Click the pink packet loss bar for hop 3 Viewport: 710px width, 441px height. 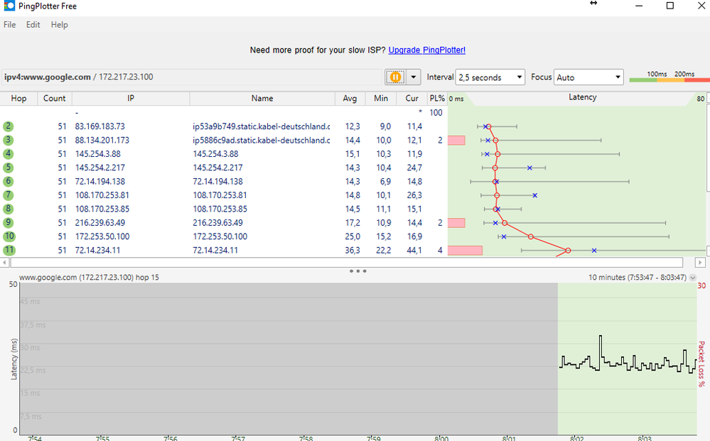tap(456, 140)
